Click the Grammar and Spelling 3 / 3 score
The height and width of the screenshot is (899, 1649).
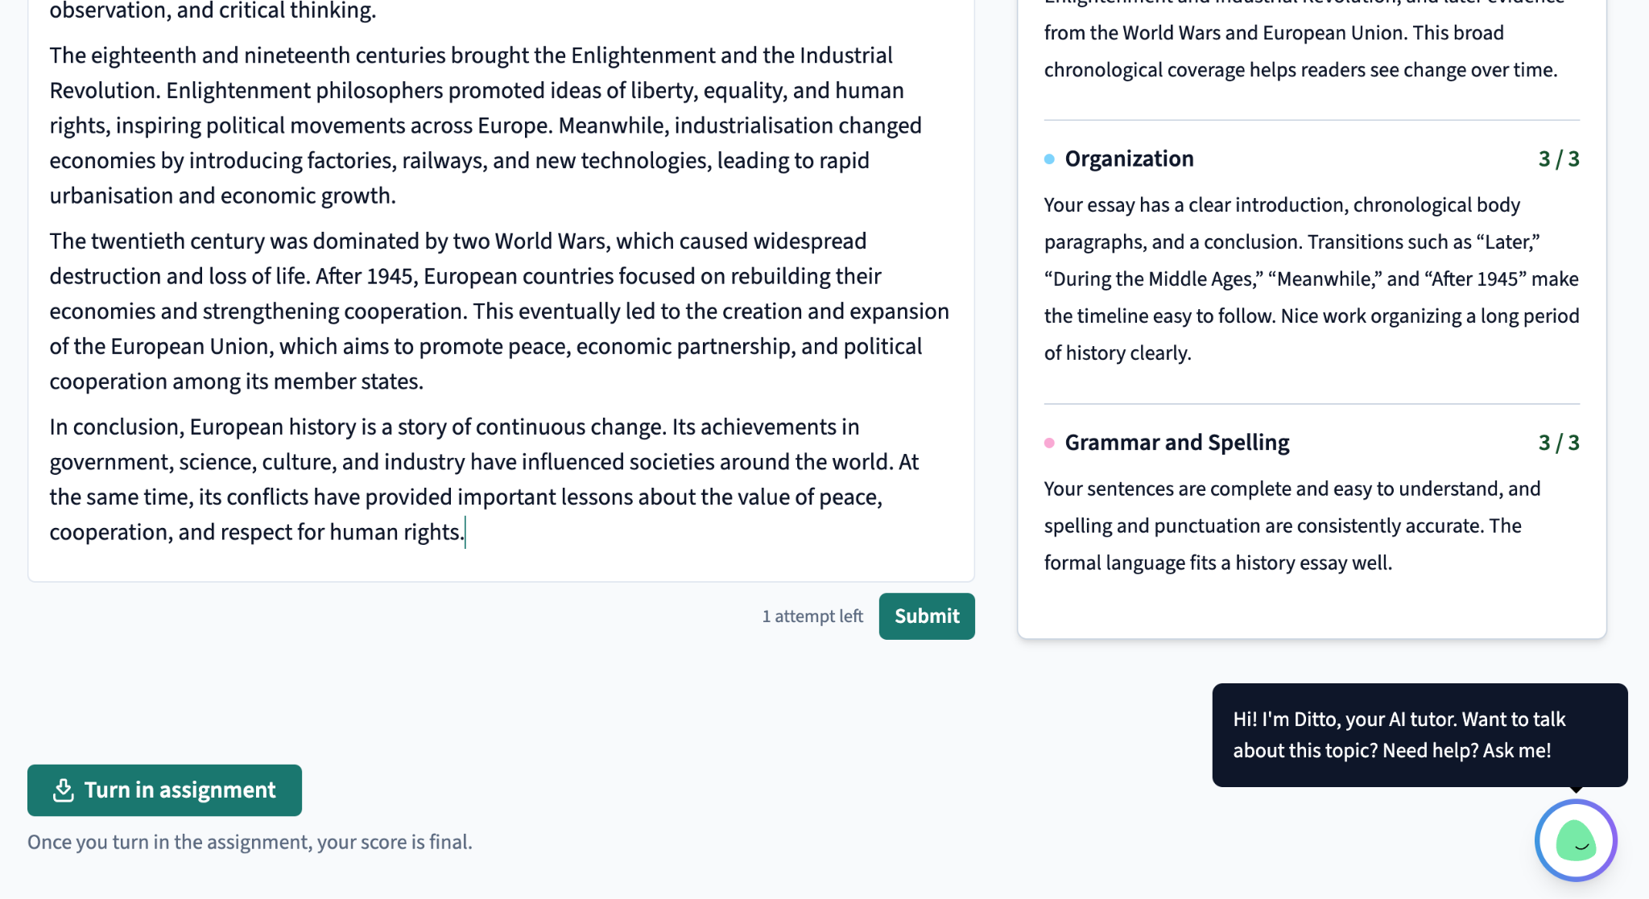pos(1559,443)
